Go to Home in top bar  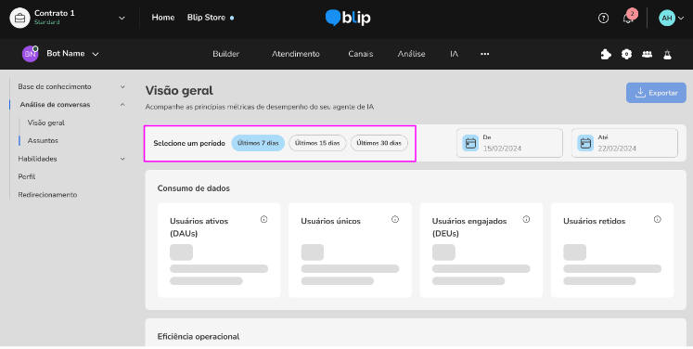pyautogui.click(x=163, y=18)
